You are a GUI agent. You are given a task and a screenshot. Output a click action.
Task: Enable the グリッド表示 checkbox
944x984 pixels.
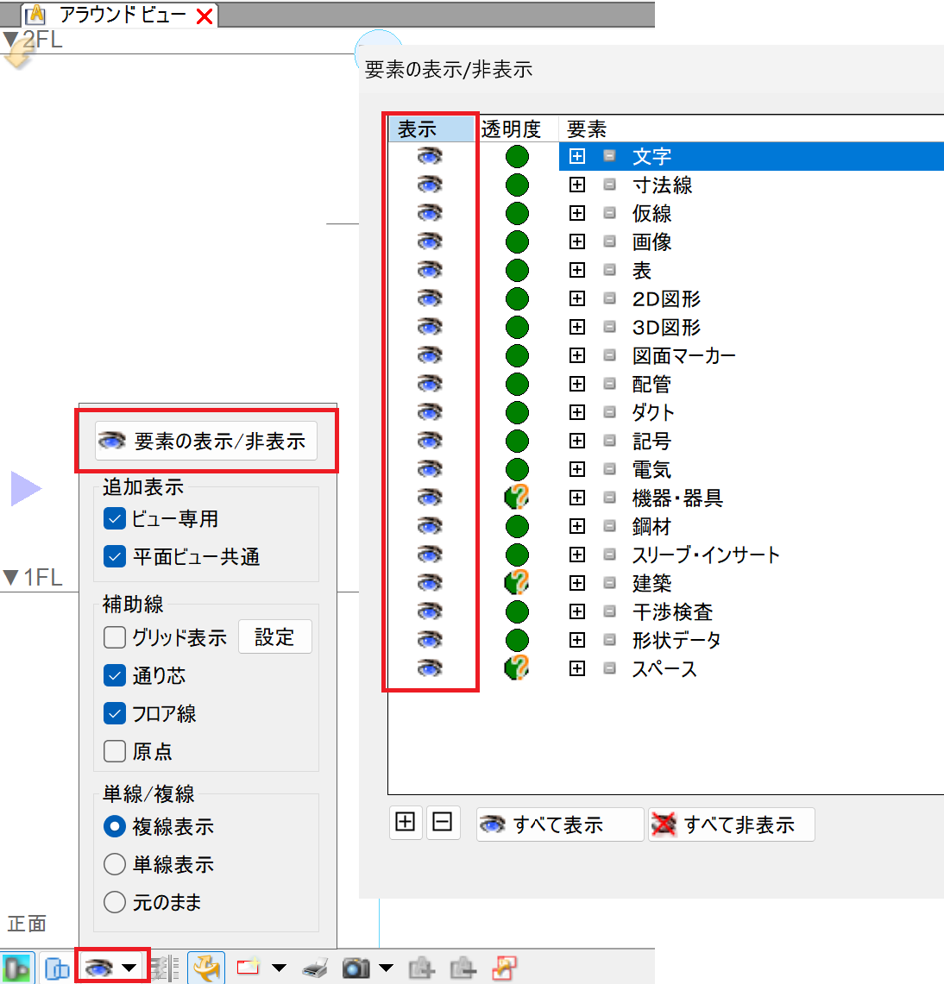115,637
